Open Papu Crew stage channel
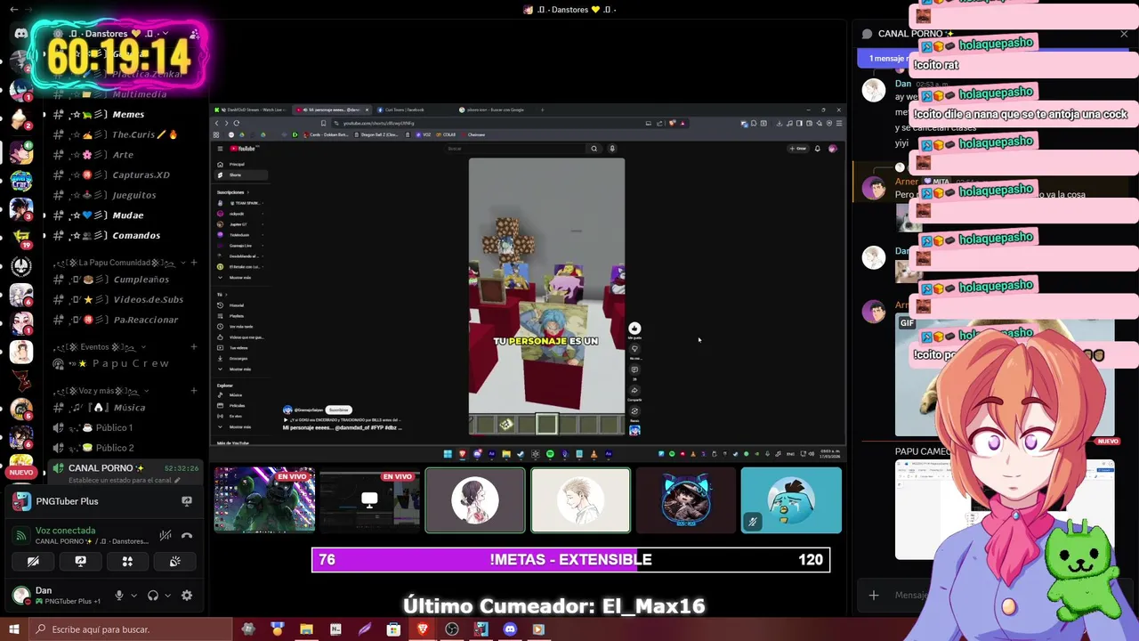The image size is (1139, 641). point(128,363)
